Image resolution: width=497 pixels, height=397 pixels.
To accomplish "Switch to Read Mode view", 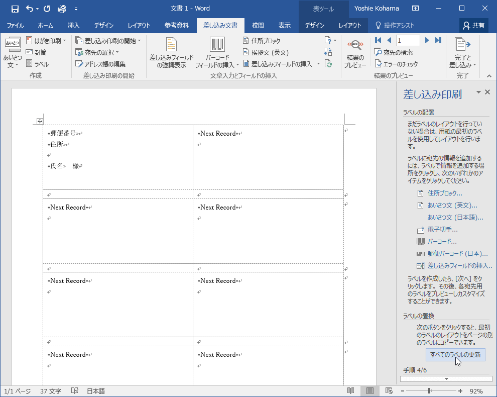I will tap(350, 391).
